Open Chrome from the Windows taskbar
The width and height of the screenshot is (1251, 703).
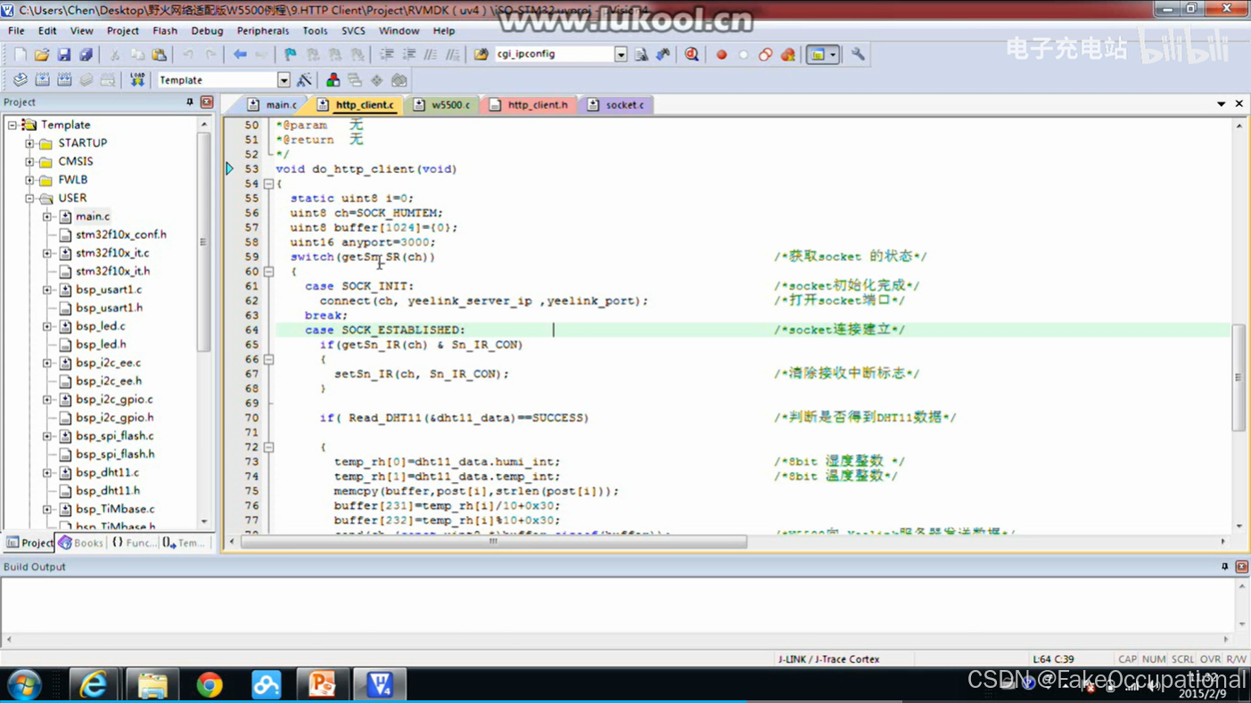tap(210, 684)
